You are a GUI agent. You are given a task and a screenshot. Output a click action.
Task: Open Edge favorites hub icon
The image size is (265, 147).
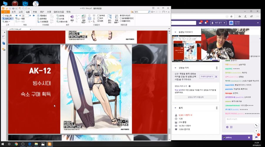coord(240,16)
